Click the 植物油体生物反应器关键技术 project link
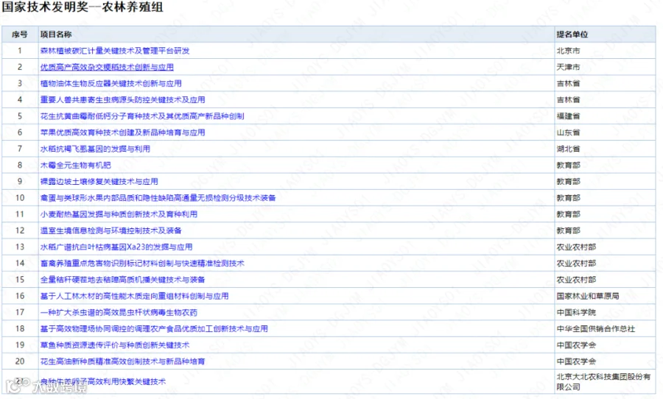The width and height of the screenshot is (663, 399). point(110,83)
